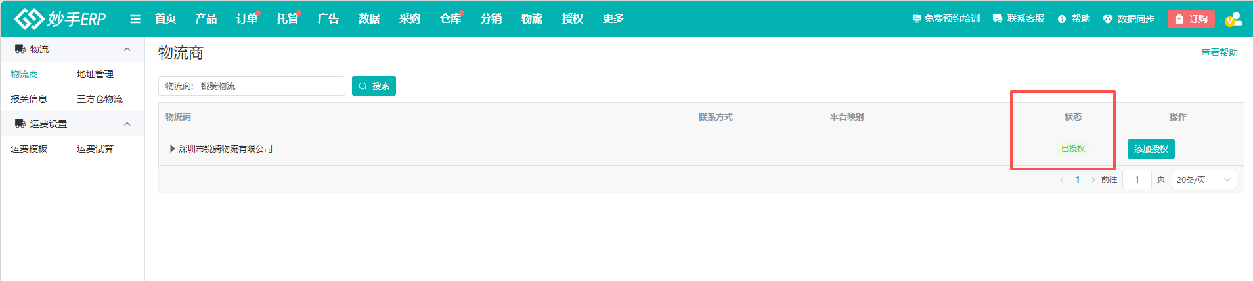Screen dimensions: 1253x281
Task: Open the 物流 top menu
Action: pyautogui.click(x=532, y=19)
